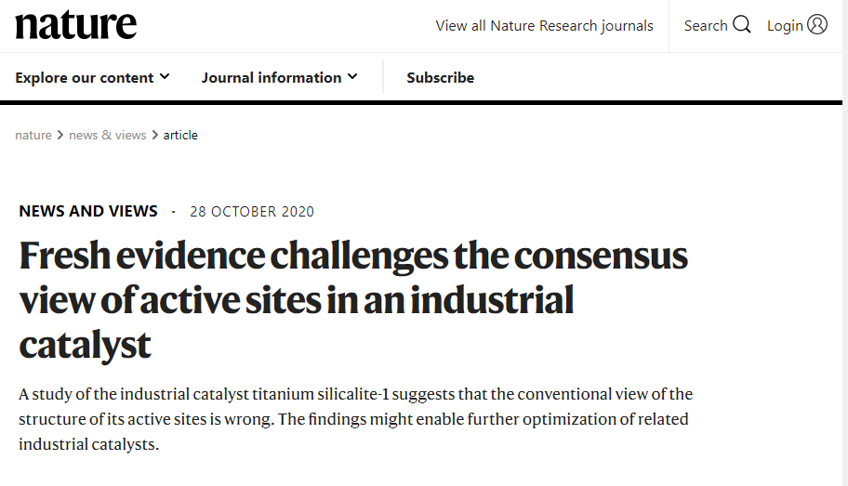This screenshot has width=848, height=486.
Task: Select the Subscribe menu item
Action: [440, 78]
